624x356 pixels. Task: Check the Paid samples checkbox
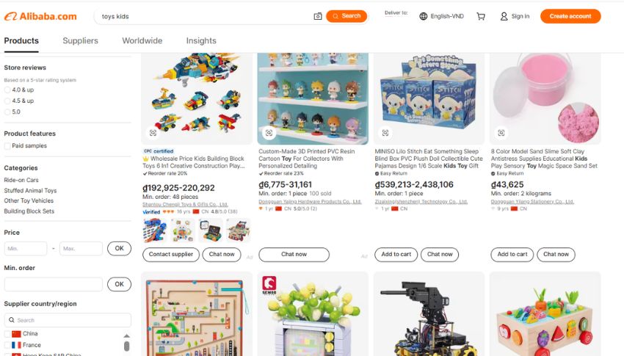point(7,146)
